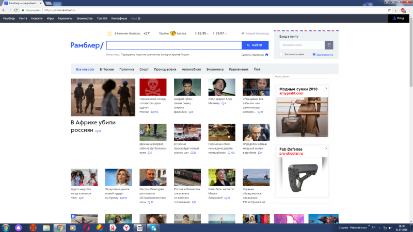Open the purple Alice assistant taskbar icon
413x232 pixels.
pos(19,228)
